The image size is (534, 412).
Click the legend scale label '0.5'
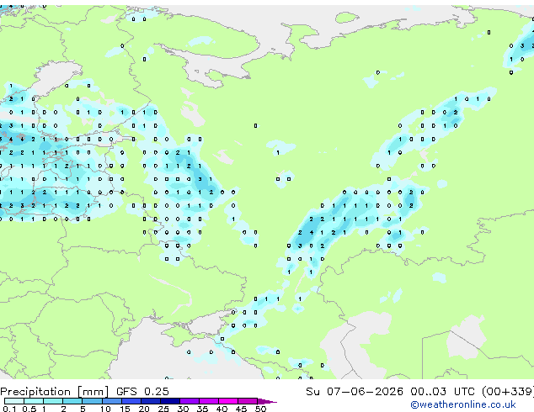pyautogui.click(x=29, y=409)
